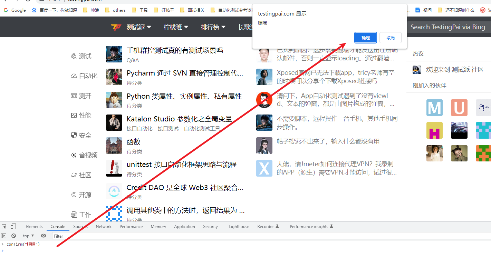The height and width of the screenshot is (268, 491).
Task: Expand the 测试派 navigation dropdown
Action: click(x=139, y=27)
